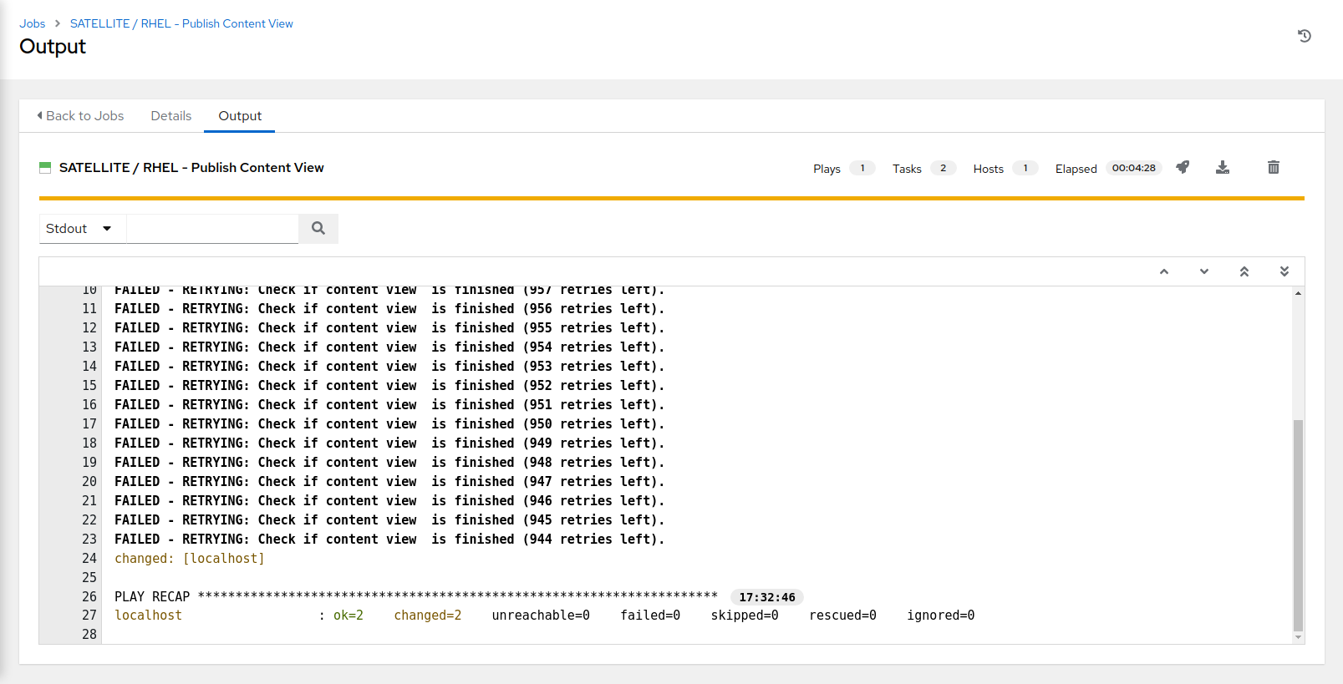Click the PLAY RECAP line
The image size is (1343, 684).
[416, 596]
